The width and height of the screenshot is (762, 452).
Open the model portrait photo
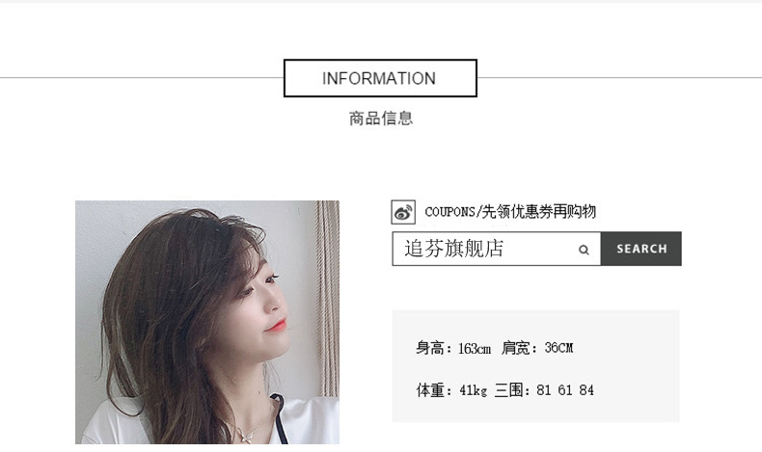[x=207, y=322]
